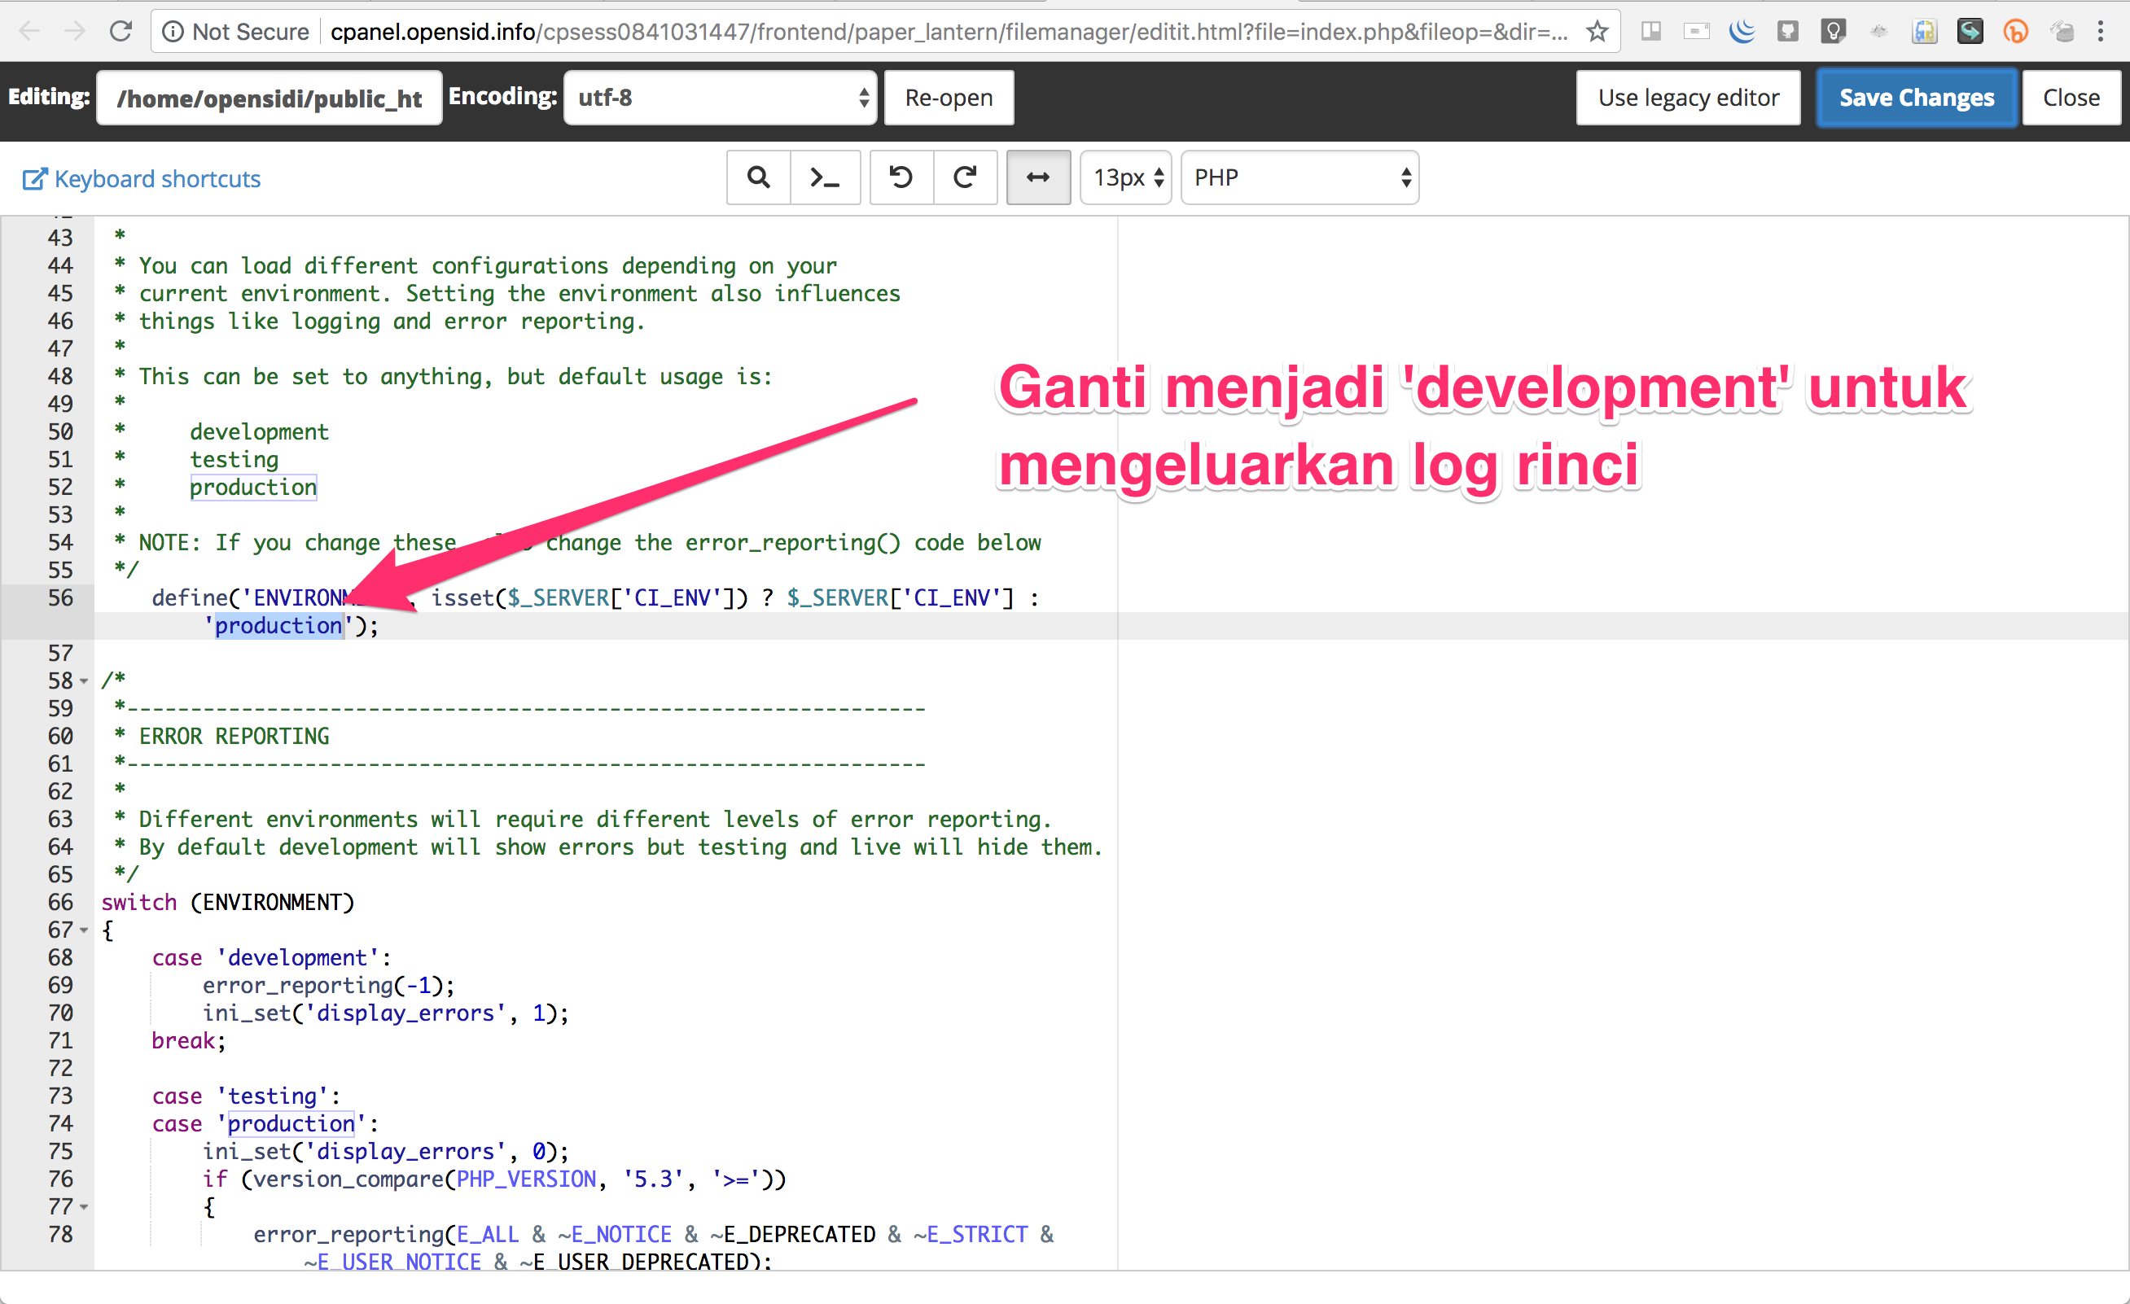
Task: Click the go-to-line terminal icon
Action: pos(826,177)
